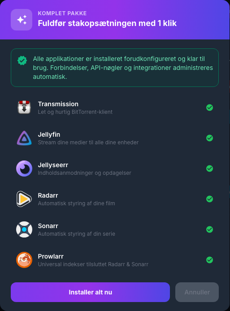The height and width of the screenshot is (311, 230).
Task: Toggle the Radarr green checkmark
Action: 209,199
